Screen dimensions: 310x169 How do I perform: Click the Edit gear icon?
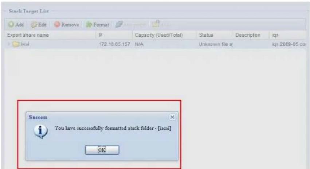coord(34,25)
